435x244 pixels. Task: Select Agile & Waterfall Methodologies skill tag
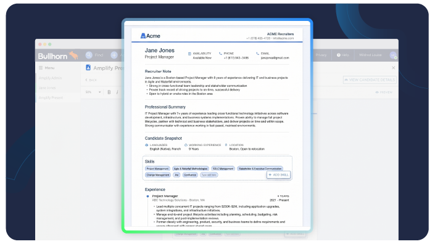[x=190, y=169]
